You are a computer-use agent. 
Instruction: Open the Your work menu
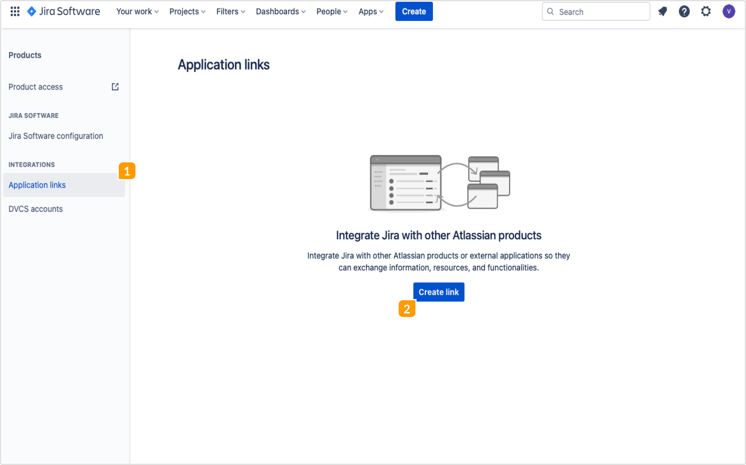[137, 11]
